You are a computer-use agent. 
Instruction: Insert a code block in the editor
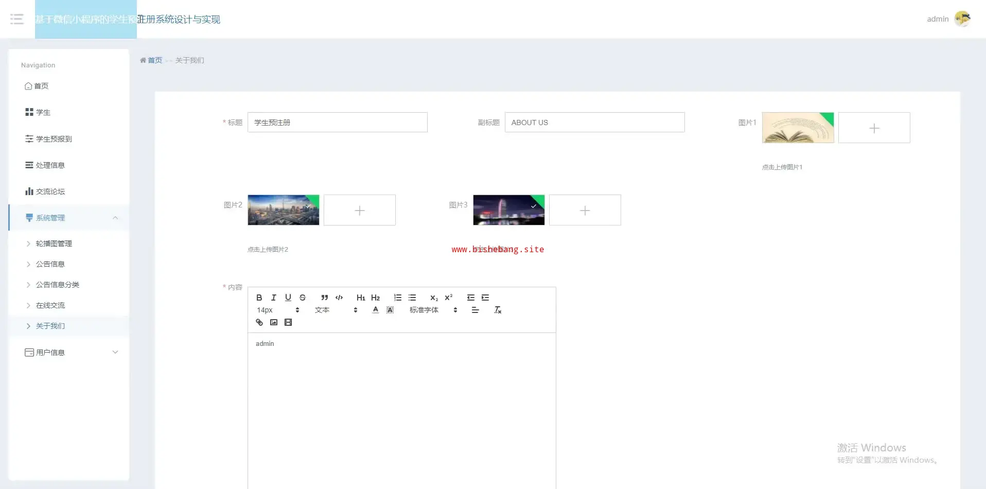339,298
